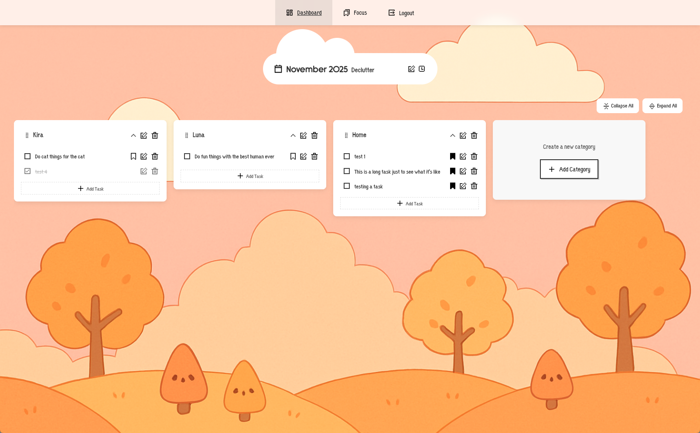Delete the Luna category via its trash icon
Screen dimensions: 700x433
click(314, 135)
